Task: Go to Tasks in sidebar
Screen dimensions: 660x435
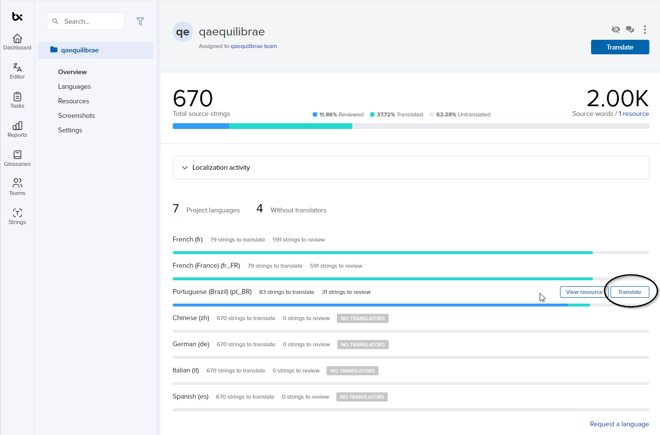Action: [x=17, y=97]
